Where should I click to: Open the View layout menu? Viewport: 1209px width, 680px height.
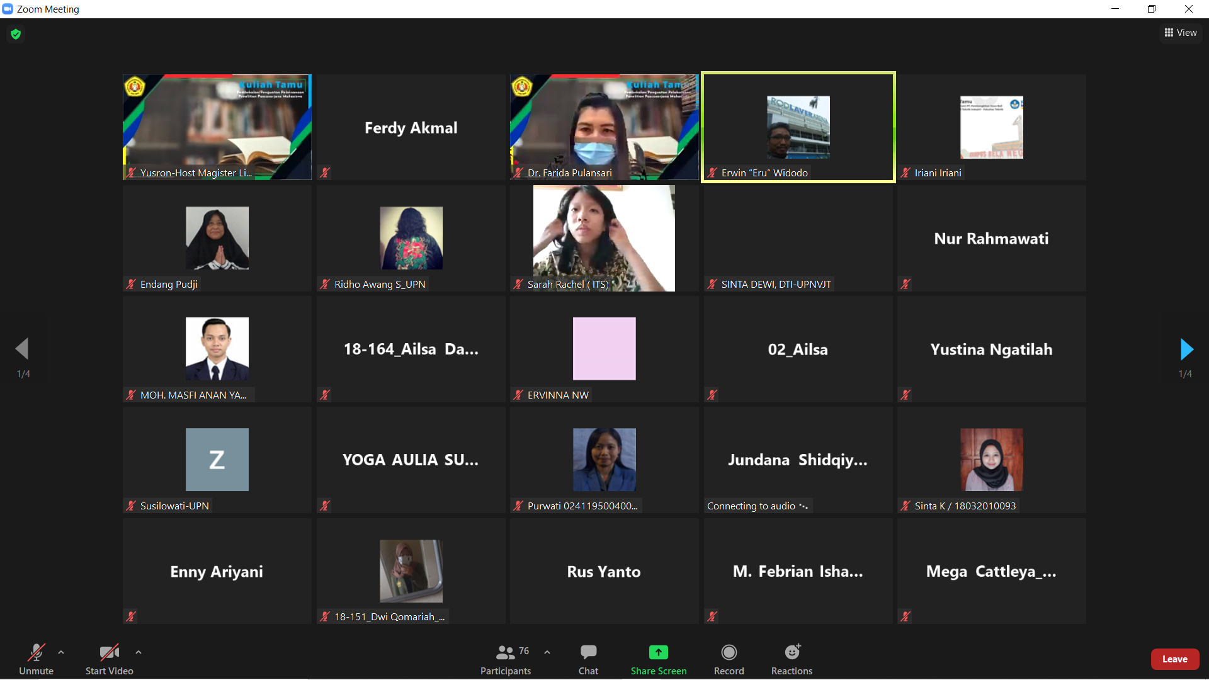(1181, 33)
